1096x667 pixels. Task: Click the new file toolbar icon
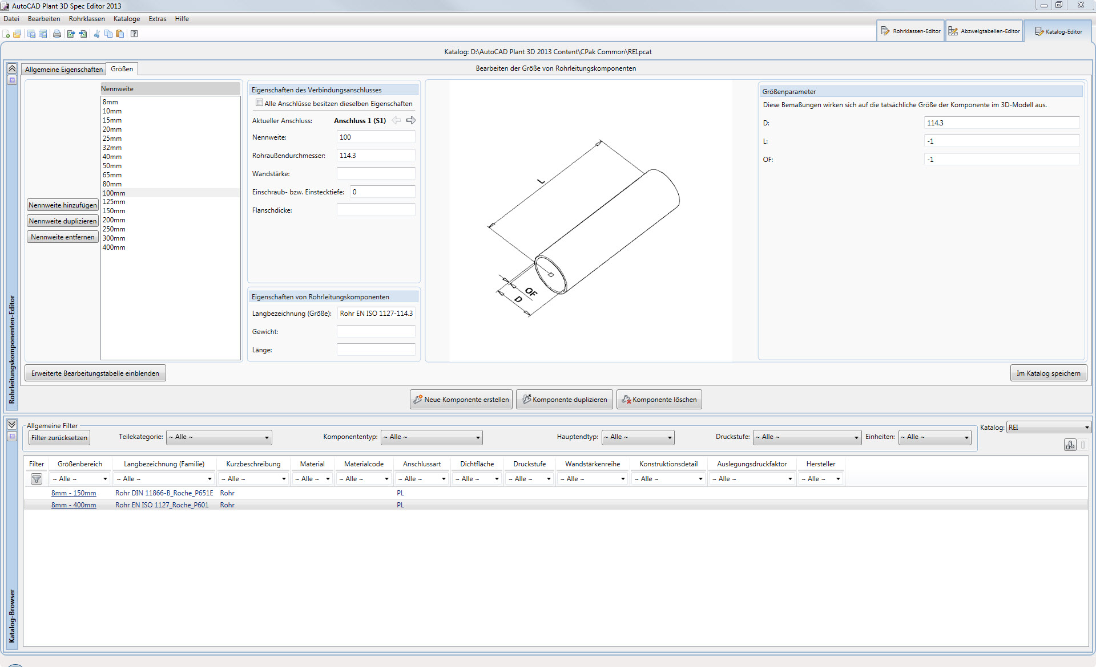click(6, 34)
